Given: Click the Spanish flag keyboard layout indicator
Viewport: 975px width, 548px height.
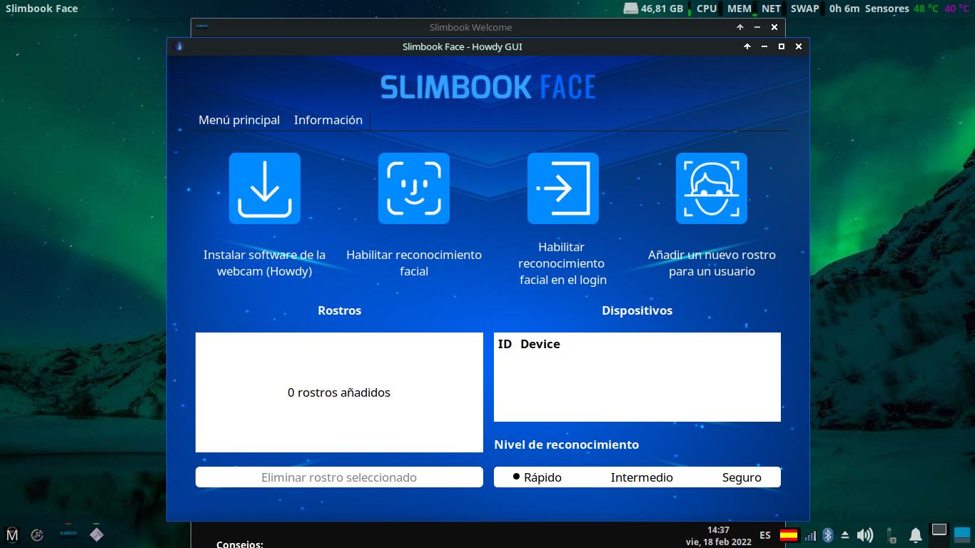Looking at the screenshot, I should 789,535.
